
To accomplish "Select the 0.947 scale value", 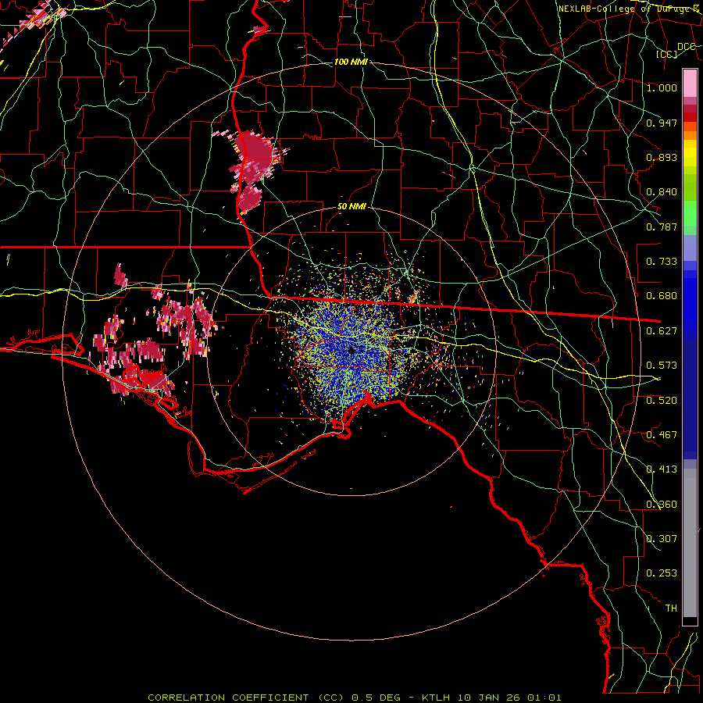I will (662, 123).
